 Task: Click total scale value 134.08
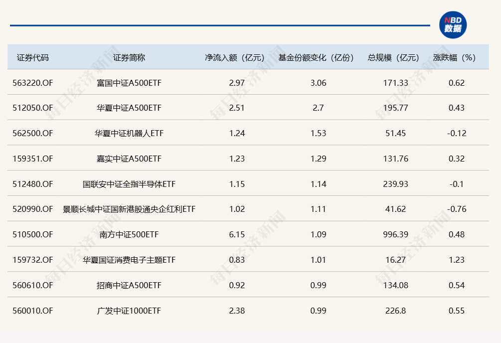point(395,285)
